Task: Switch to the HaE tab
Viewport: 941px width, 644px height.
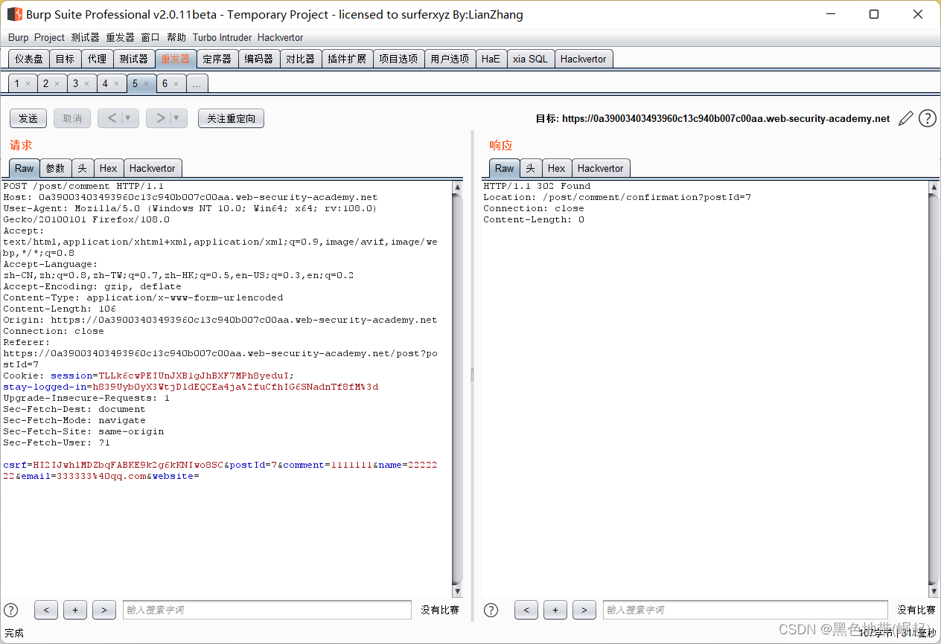Action: coord(491,59)
